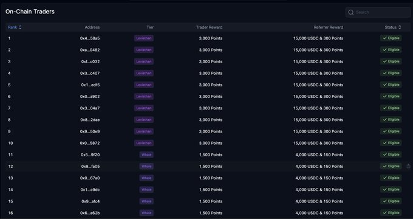Sort by Status column header
Screen dimensions: 413x219
click(393, 27)
